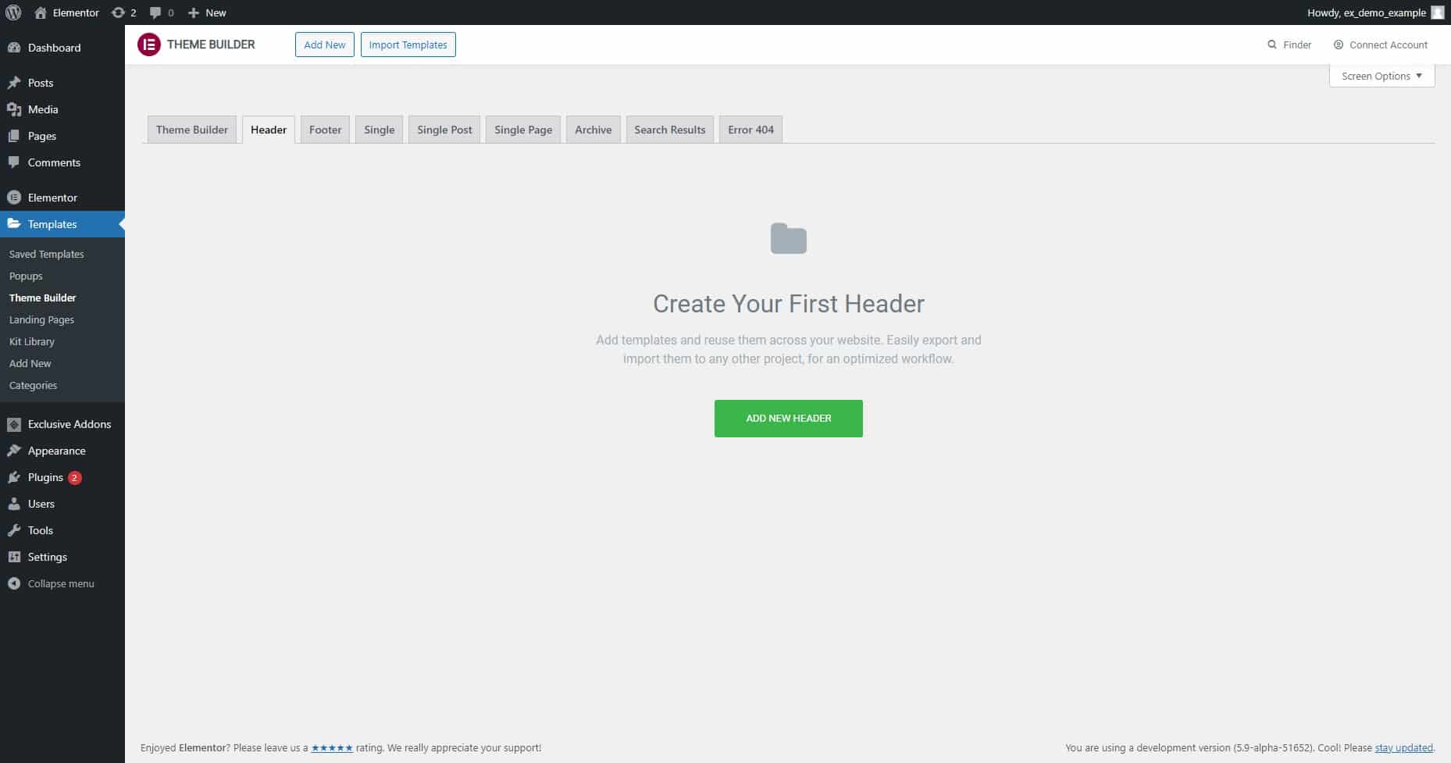
Task: Open Add New under Templates submenu
Action: [x=30, y=363]
